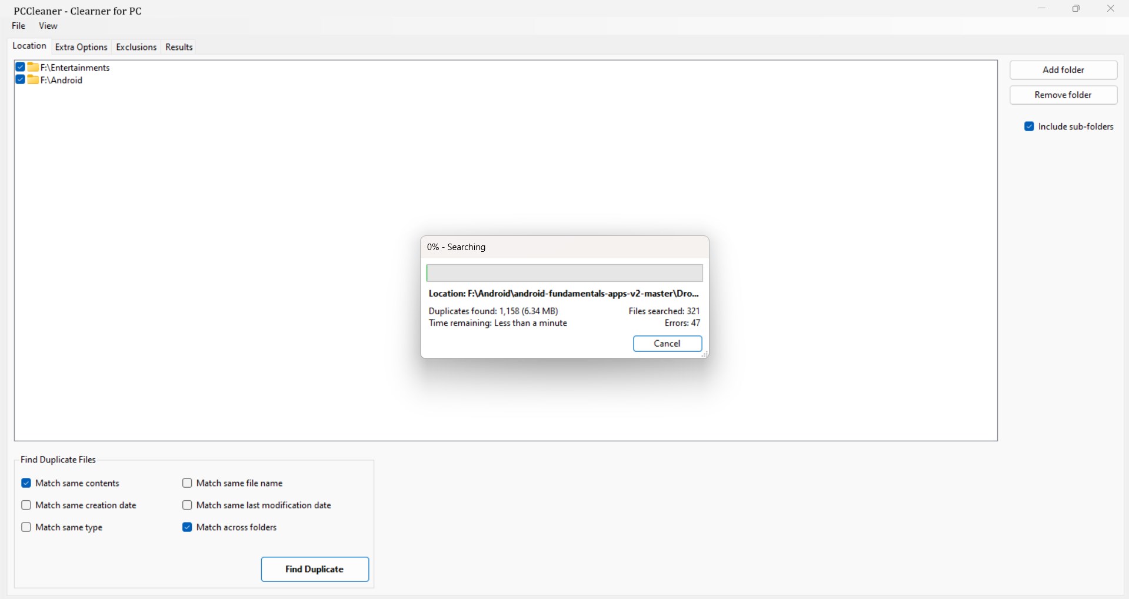The height and width of the screenshot is (599, 1129).
Task: Enable Match same file name option
Action: [187, 483]
